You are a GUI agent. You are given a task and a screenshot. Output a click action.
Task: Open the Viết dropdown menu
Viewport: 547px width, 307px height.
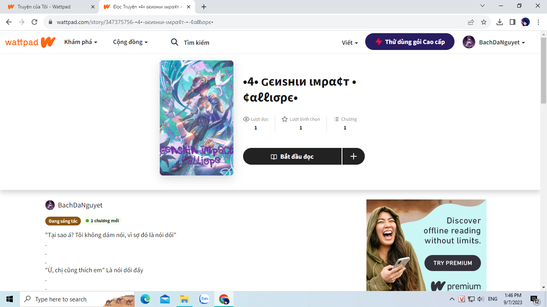350,42
